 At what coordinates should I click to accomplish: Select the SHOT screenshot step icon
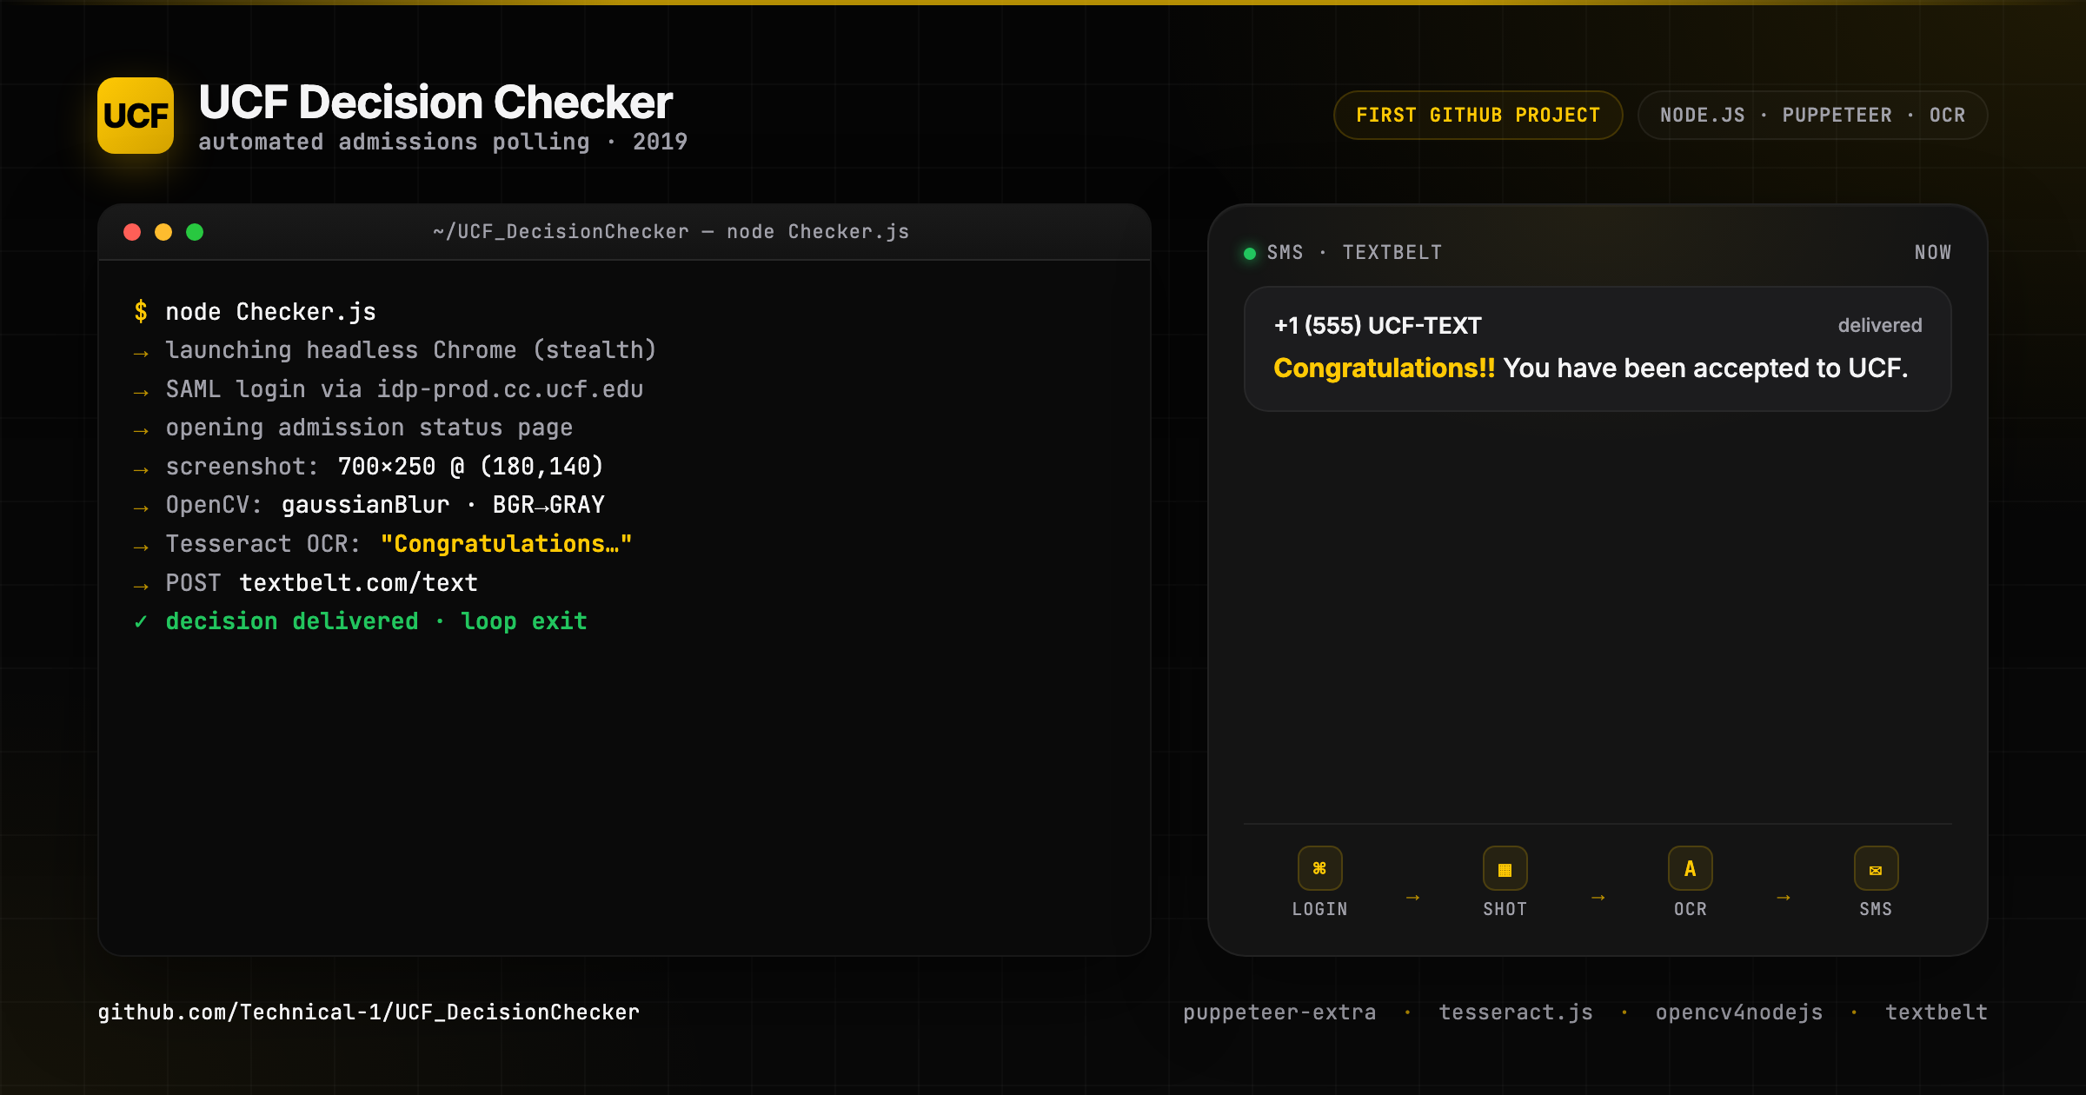tap(1505, 868)
